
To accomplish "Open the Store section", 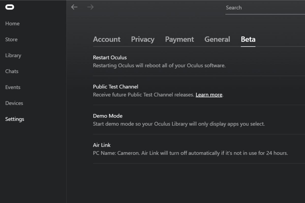I will coord(11,40).
